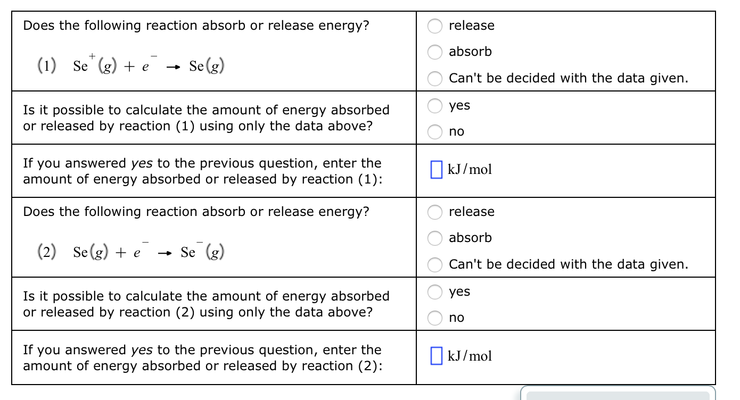
Task: Click the Se⁺(g) + e⁻ → Se(g) equation
Action: [131, 64]
